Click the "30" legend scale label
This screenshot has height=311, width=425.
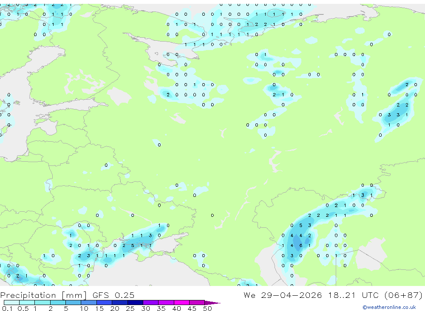[x=145, y=308]
